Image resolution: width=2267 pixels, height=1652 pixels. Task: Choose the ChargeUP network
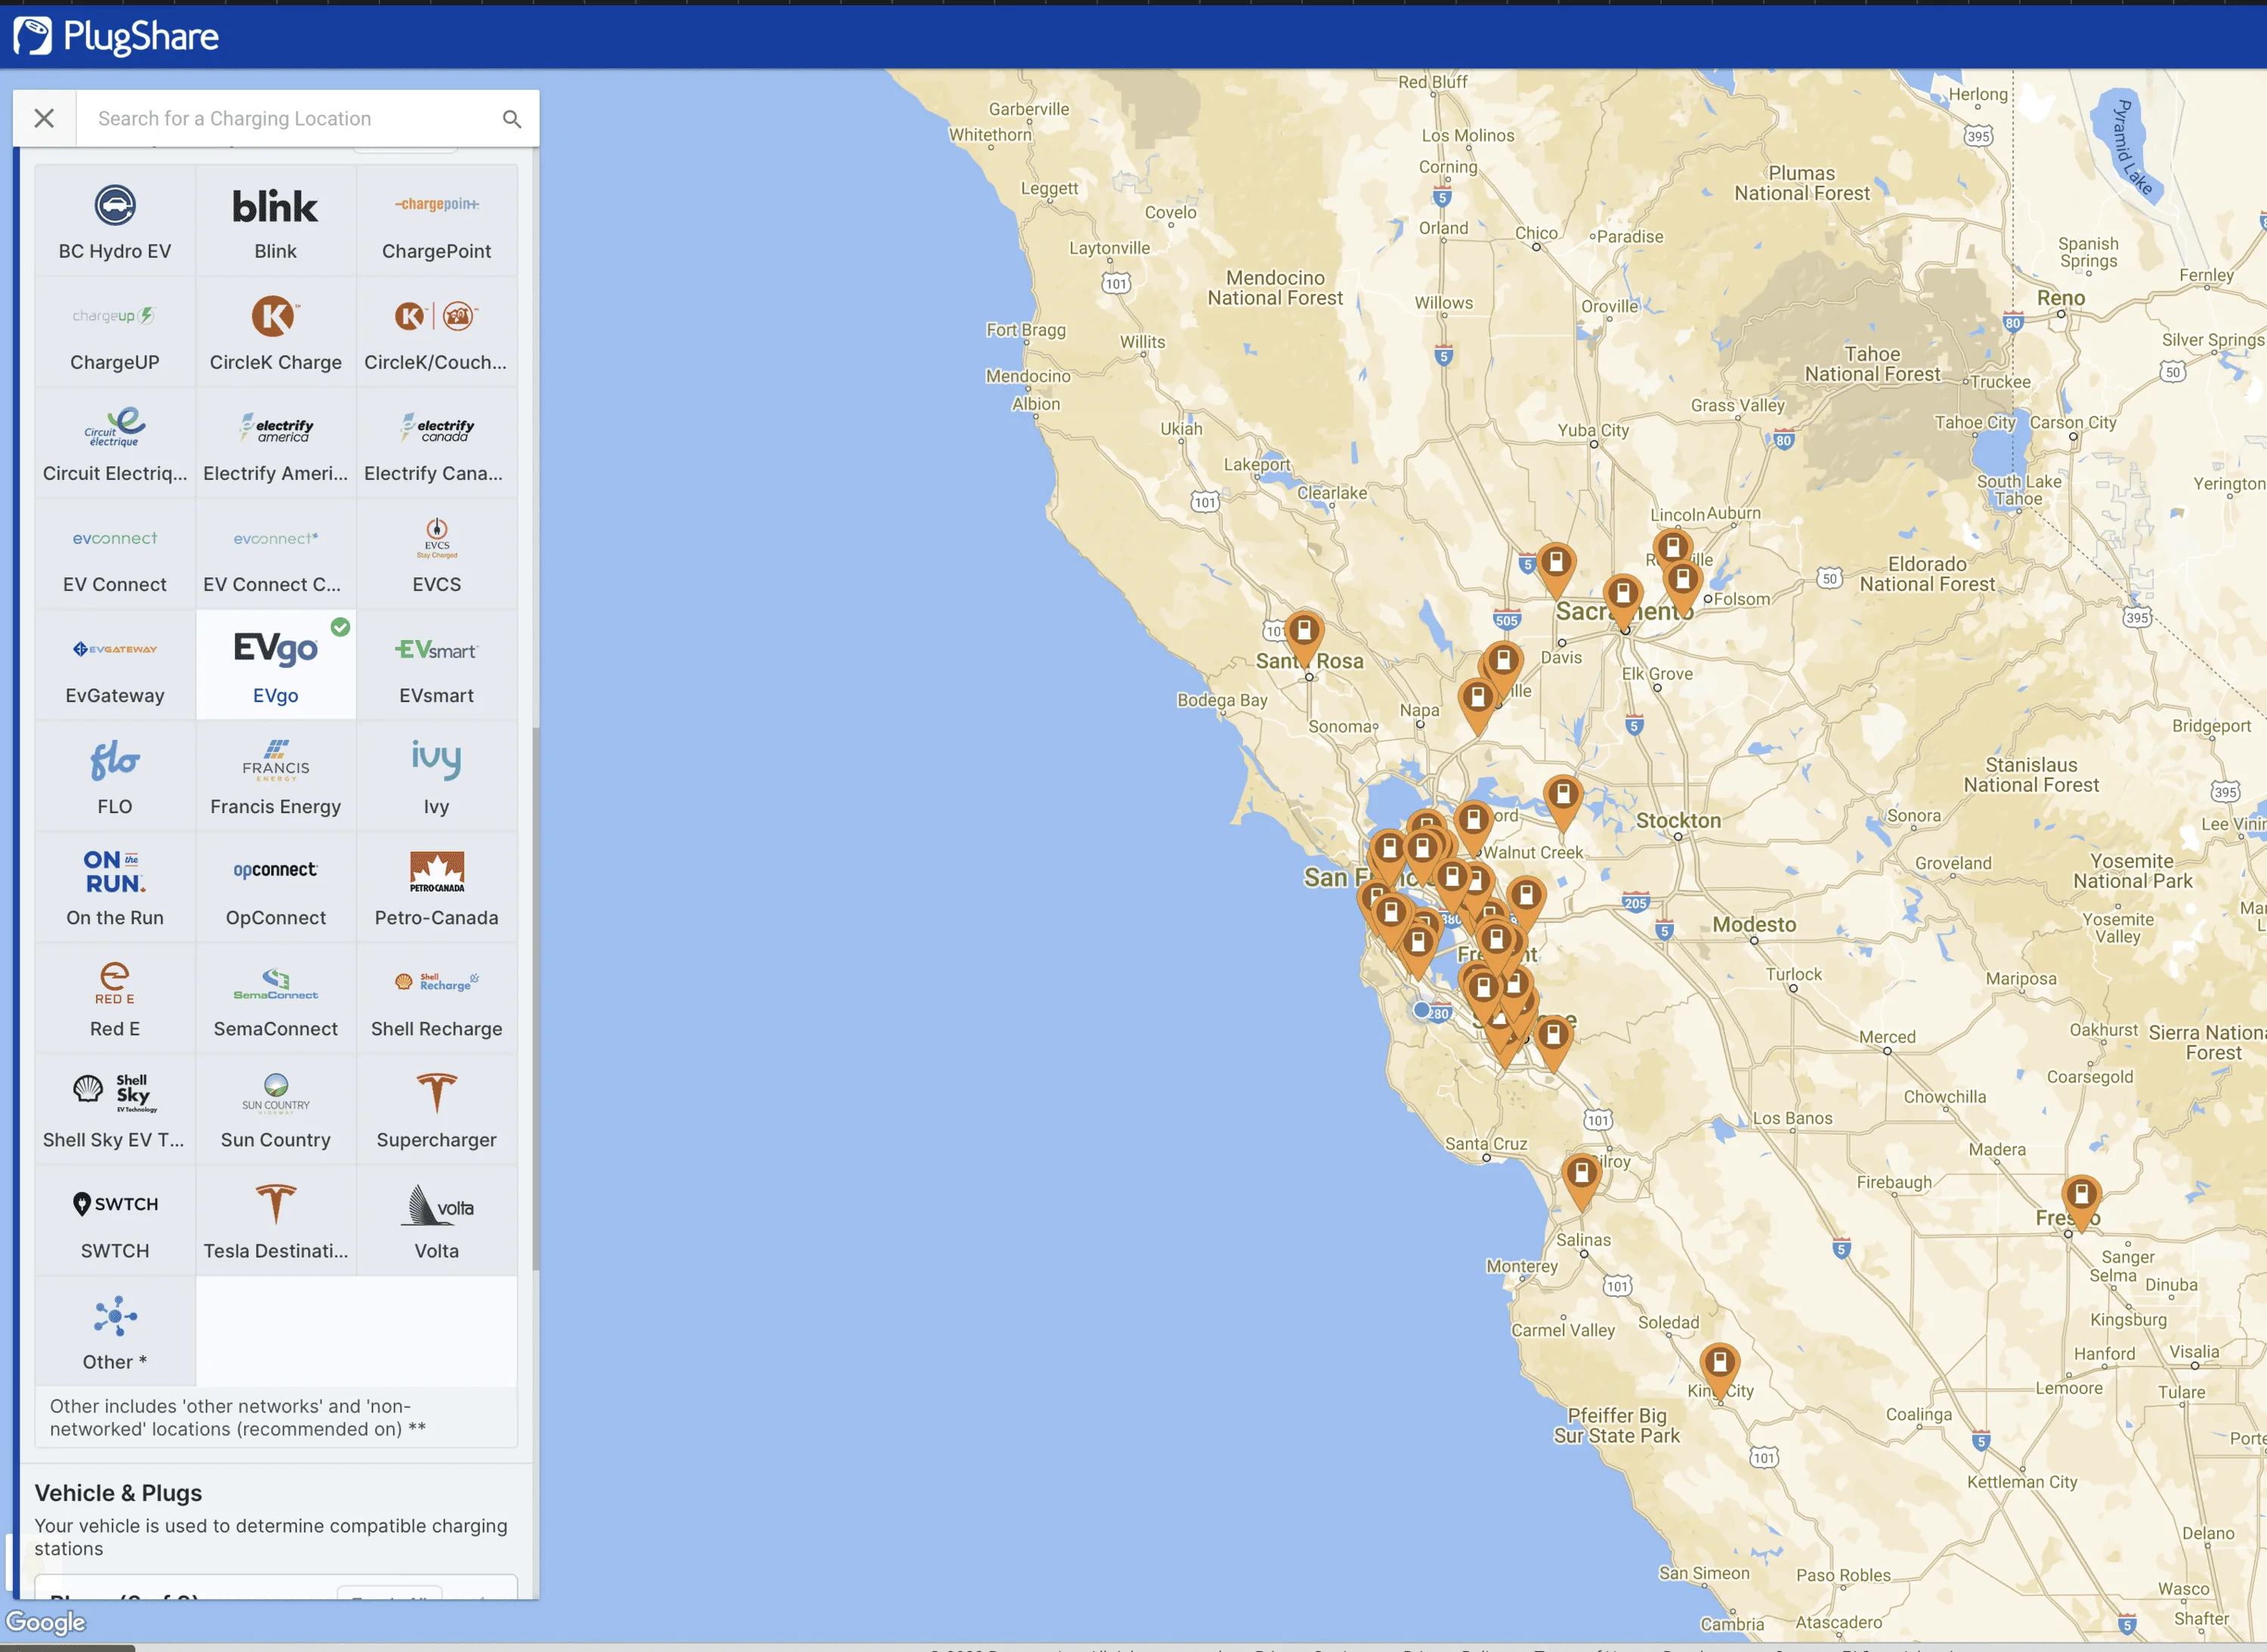coord(115,332)
